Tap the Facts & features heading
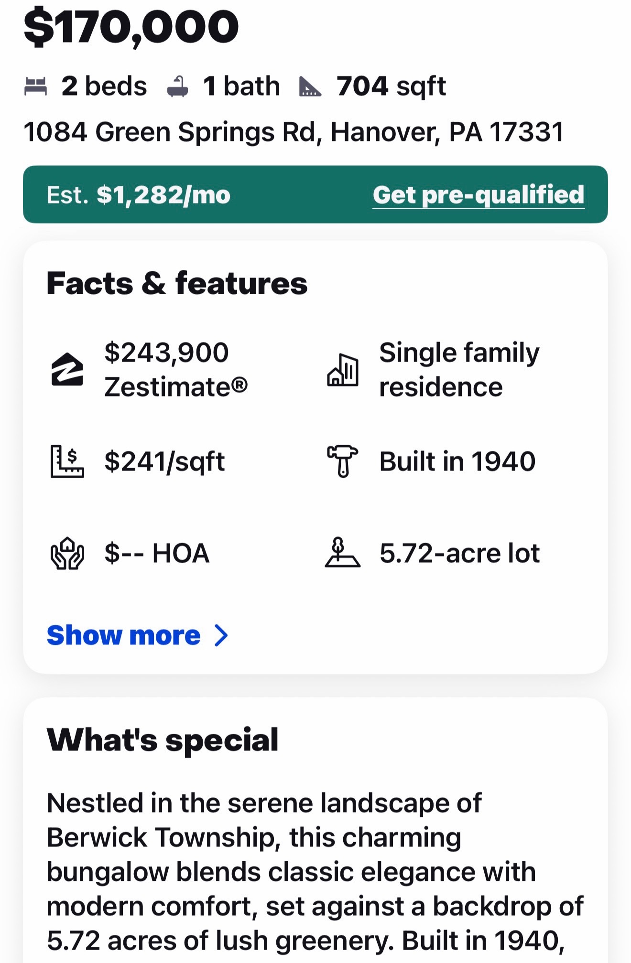Viewport: 631px width, 963px height. coord(177,283)
